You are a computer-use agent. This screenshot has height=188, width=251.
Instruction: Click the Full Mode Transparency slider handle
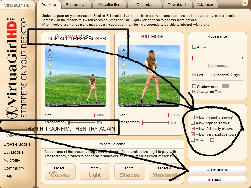(143, 122)
